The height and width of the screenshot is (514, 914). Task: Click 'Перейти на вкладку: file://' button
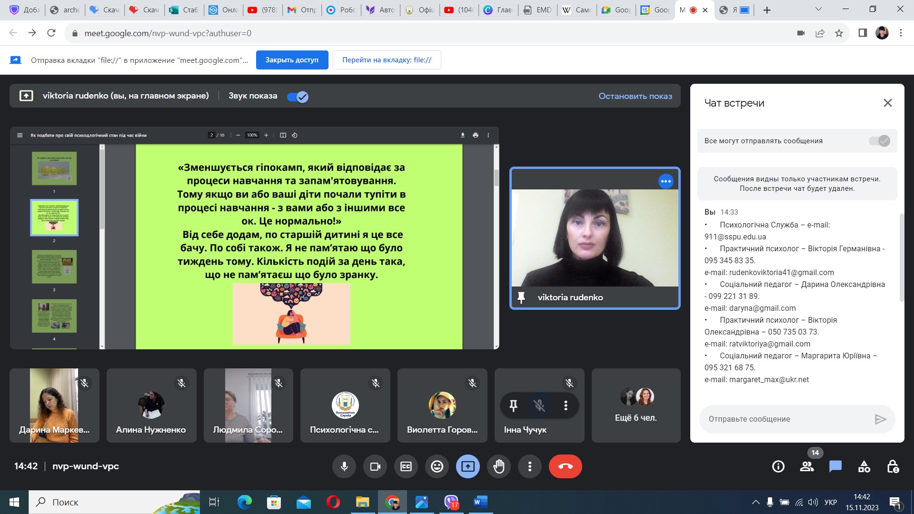point(387,60)
